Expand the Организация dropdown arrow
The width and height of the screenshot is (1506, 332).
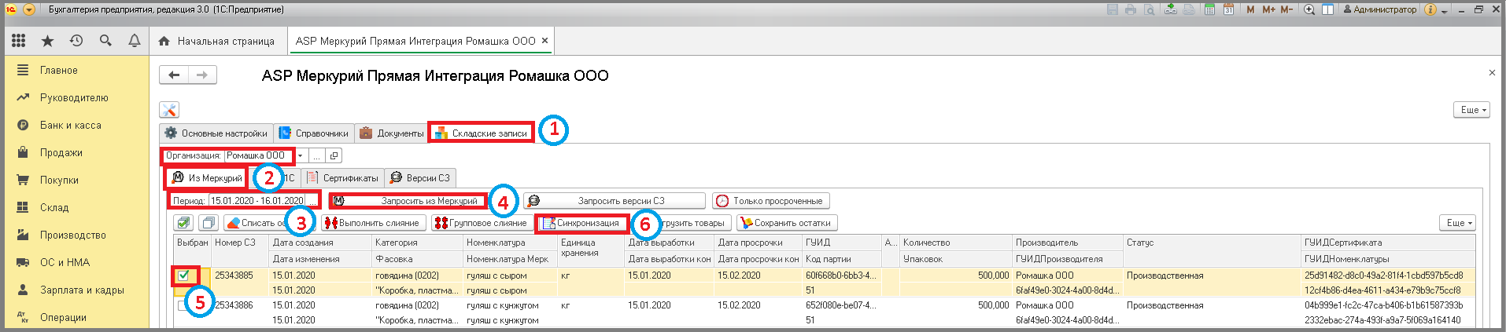(301, 155)
